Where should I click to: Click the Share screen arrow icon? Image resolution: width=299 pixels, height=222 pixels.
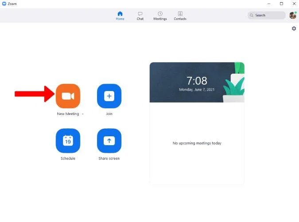tap(109, 141)
